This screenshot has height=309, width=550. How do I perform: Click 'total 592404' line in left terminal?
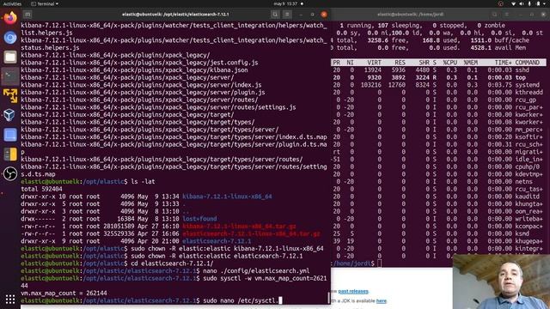41,189
